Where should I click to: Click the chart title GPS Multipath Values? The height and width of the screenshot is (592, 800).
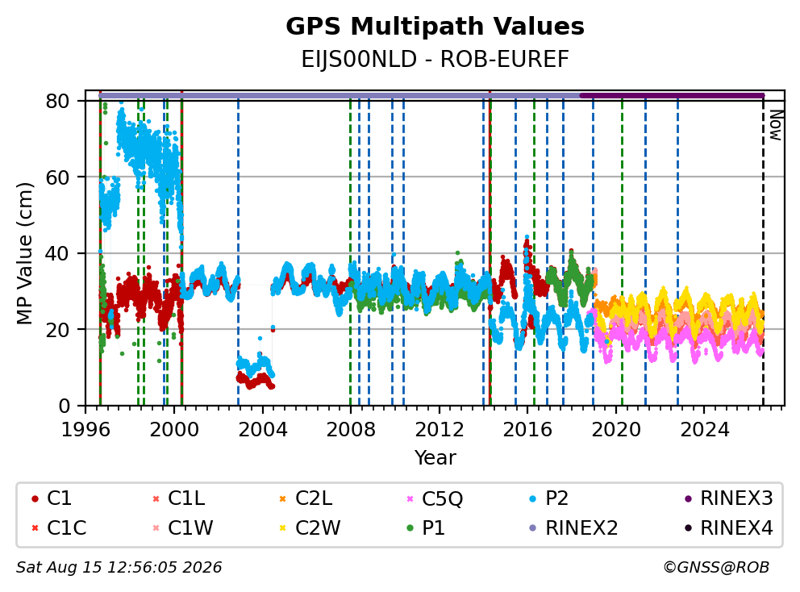pos(435,27)
